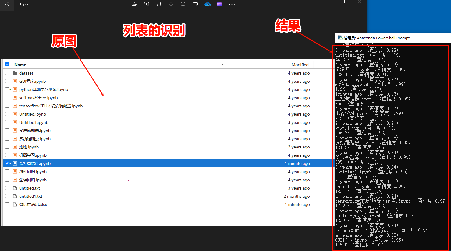Delete the image with the trash icon
This screenshot has height=251, width=451.
(159, 4)
